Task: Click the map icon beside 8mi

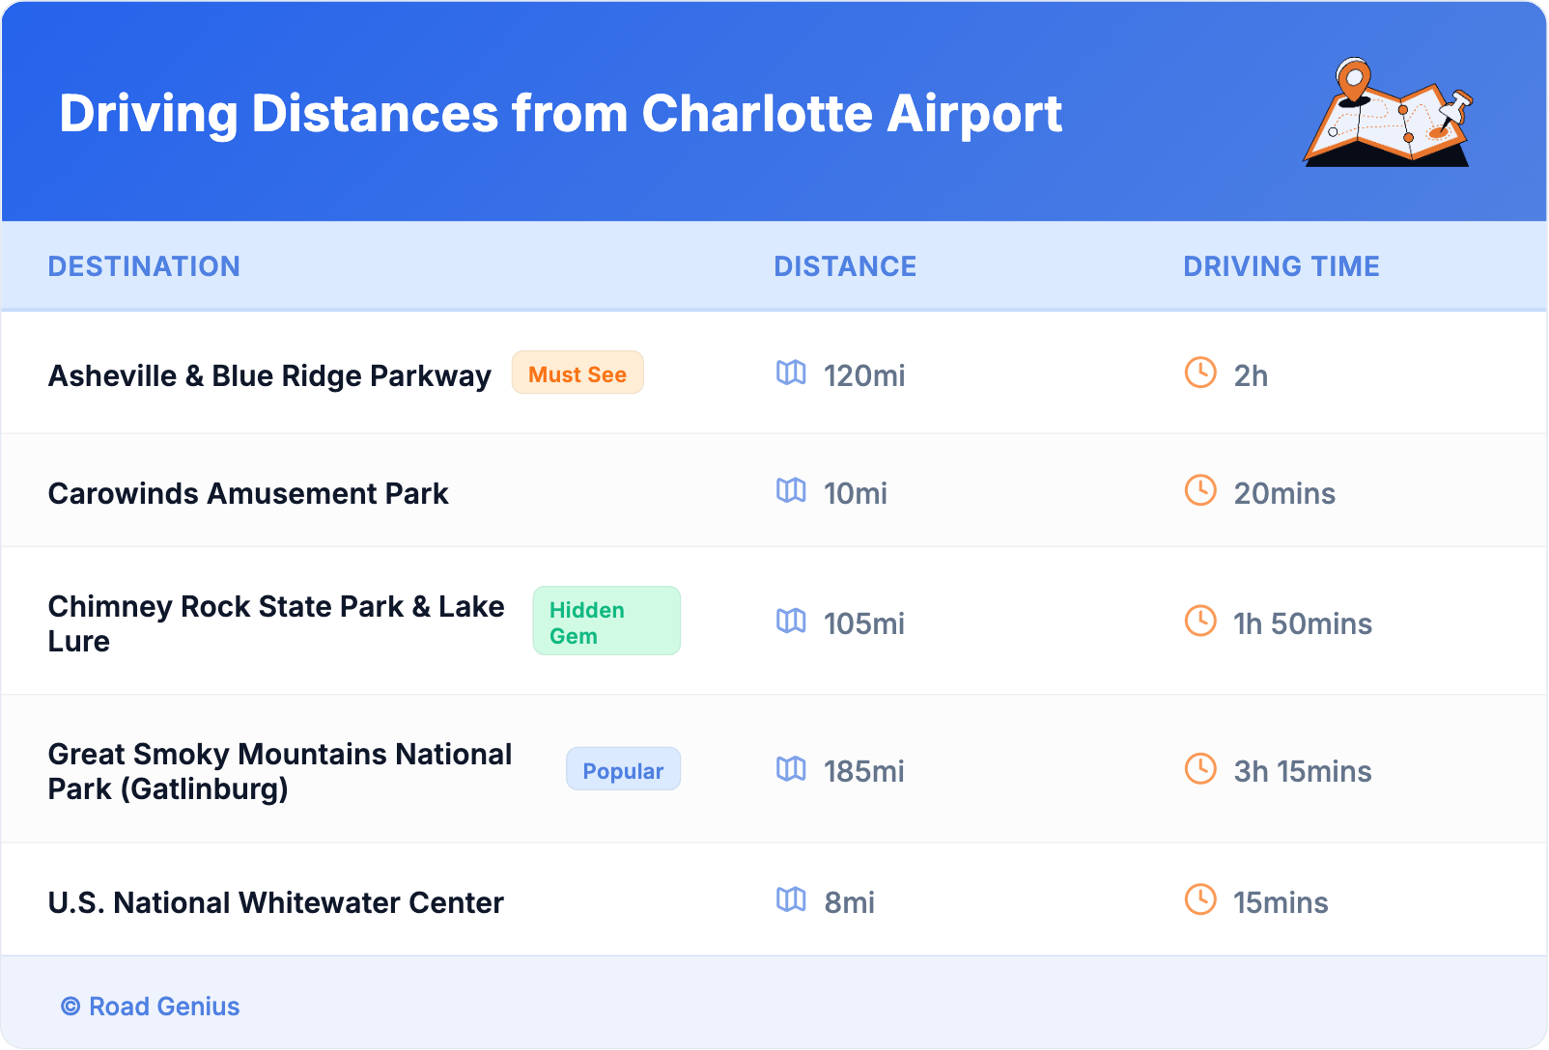Action: pyautogui.click(x=791, y=899)
